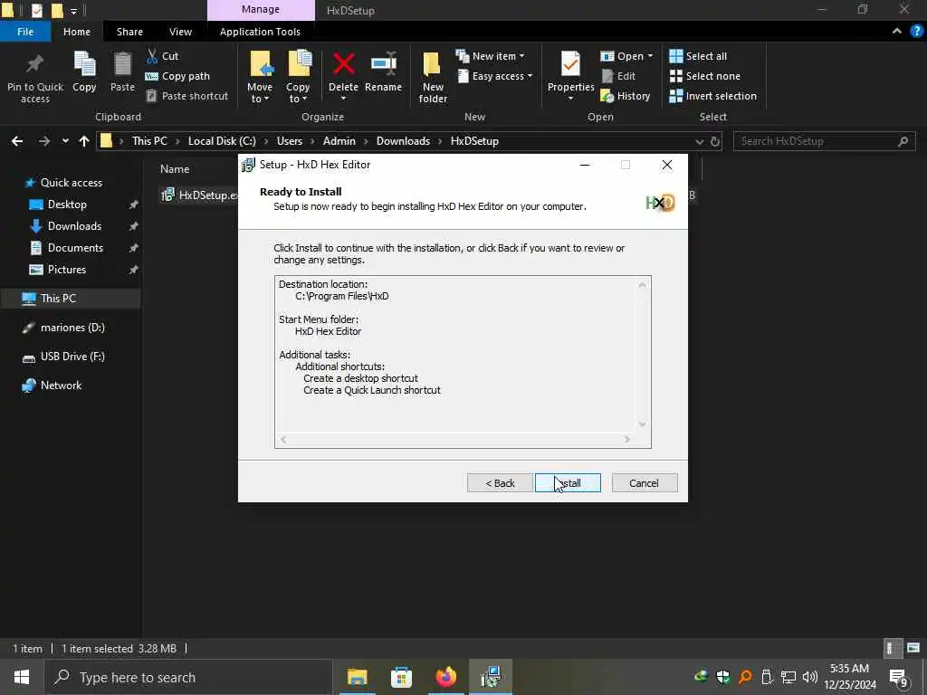
Task: Open the recent locations dropdown
Action: coord(65,141)
